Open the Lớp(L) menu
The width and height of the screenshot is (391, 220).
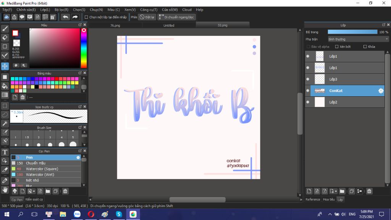[x=45, y=10]
